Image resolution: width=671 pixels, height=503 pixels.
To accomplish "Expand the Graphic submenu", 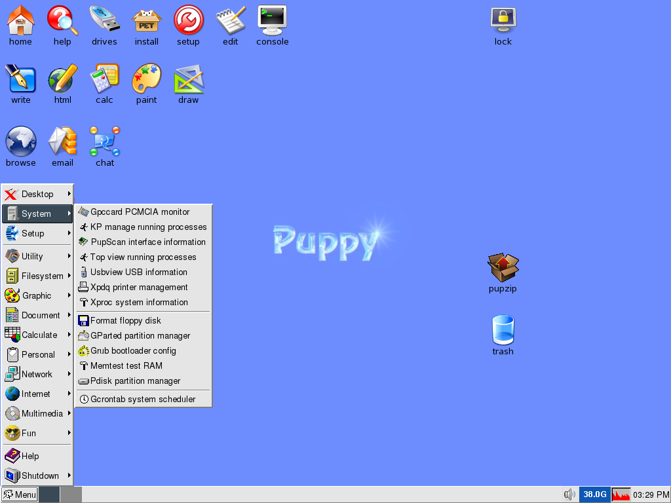I will pos(37,295).
